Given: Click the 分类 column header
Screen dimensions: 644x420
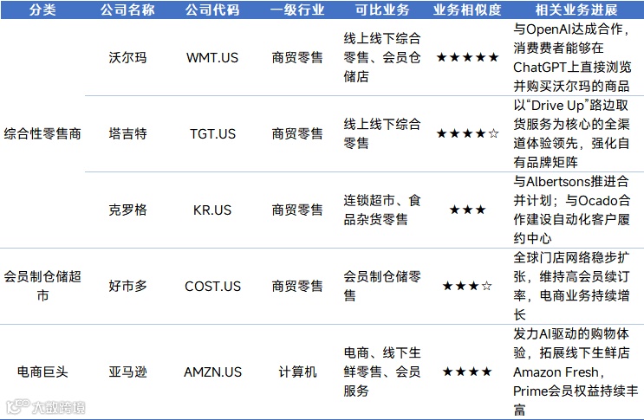Looking at the screenshot, I should pyautogui.click(x=42, y=10).
